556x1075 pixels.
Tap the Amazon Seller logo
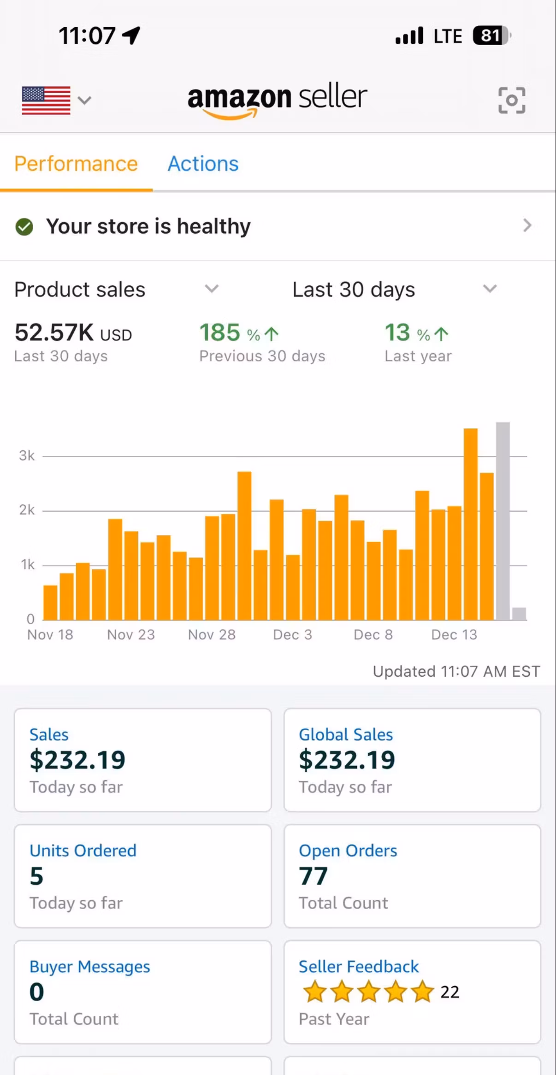[277, 100]
